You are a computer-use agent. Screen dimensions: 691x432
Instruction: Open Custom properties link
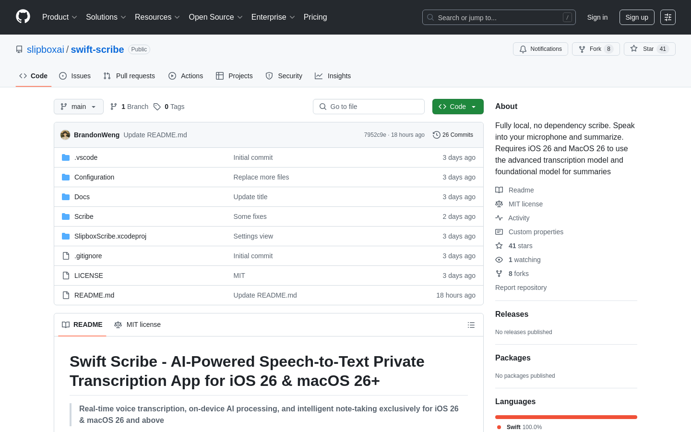tap(529, 232)
